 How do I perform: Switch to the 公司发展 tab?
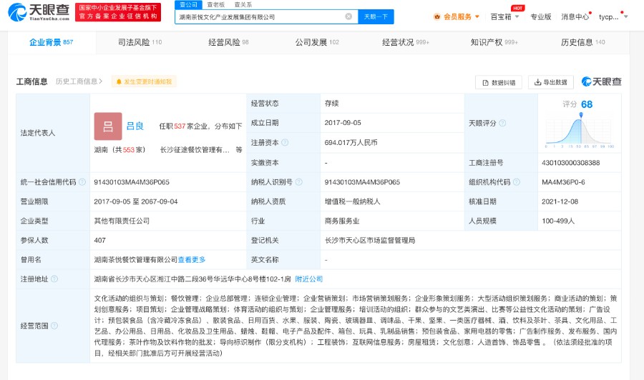(x=317, y=42)
